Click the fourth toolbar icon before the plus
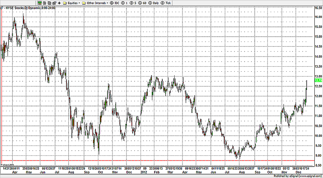Screen dimensions: 323x178 pyautogui.click(x=54, y=3)
